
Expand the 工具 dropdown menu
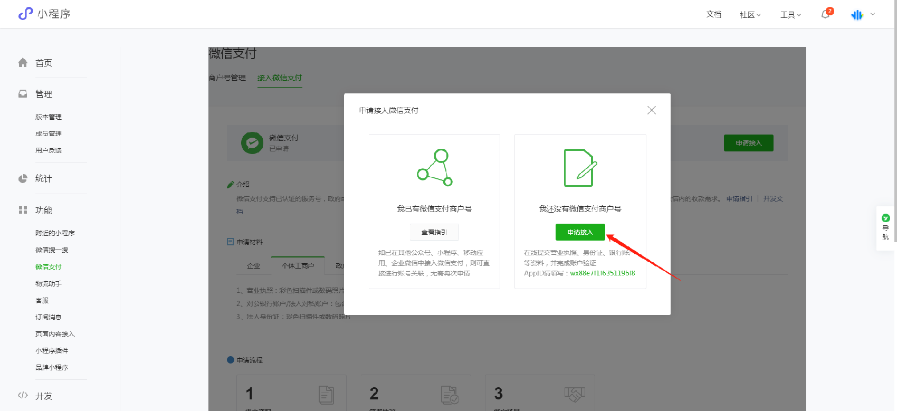tap(790, 15)
